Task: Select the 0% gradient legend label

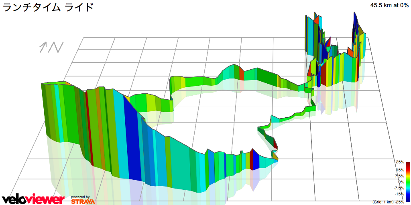Action: (401, 182)
